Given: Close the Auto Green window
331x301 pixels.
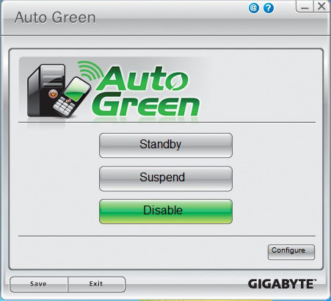Looking at the screenshot, I should coord(321,7).
